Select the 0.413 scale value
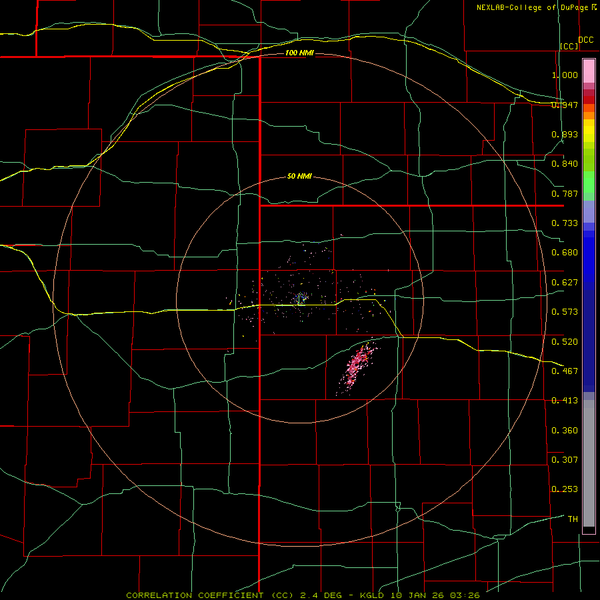The height and width of the screenshot is (600, 600). pyautogui.click(x=565, y=401)
